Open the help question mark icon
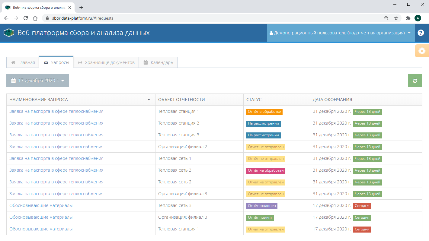 [421, 33]
